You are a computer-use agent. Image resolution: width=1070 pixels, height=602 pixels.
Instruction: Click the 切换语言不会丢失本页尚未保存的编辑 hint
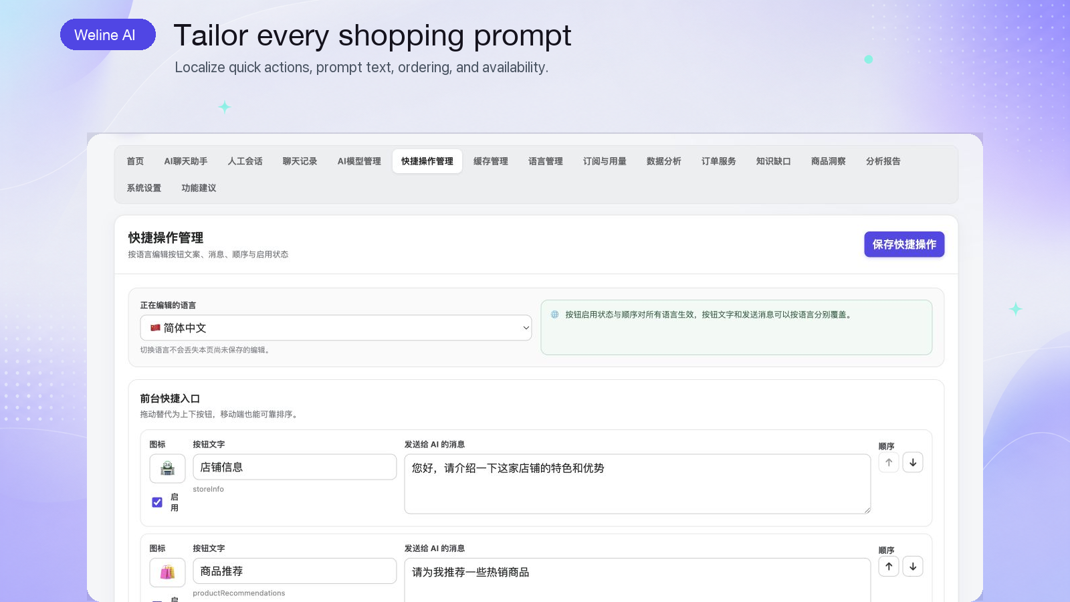point(205,350)
